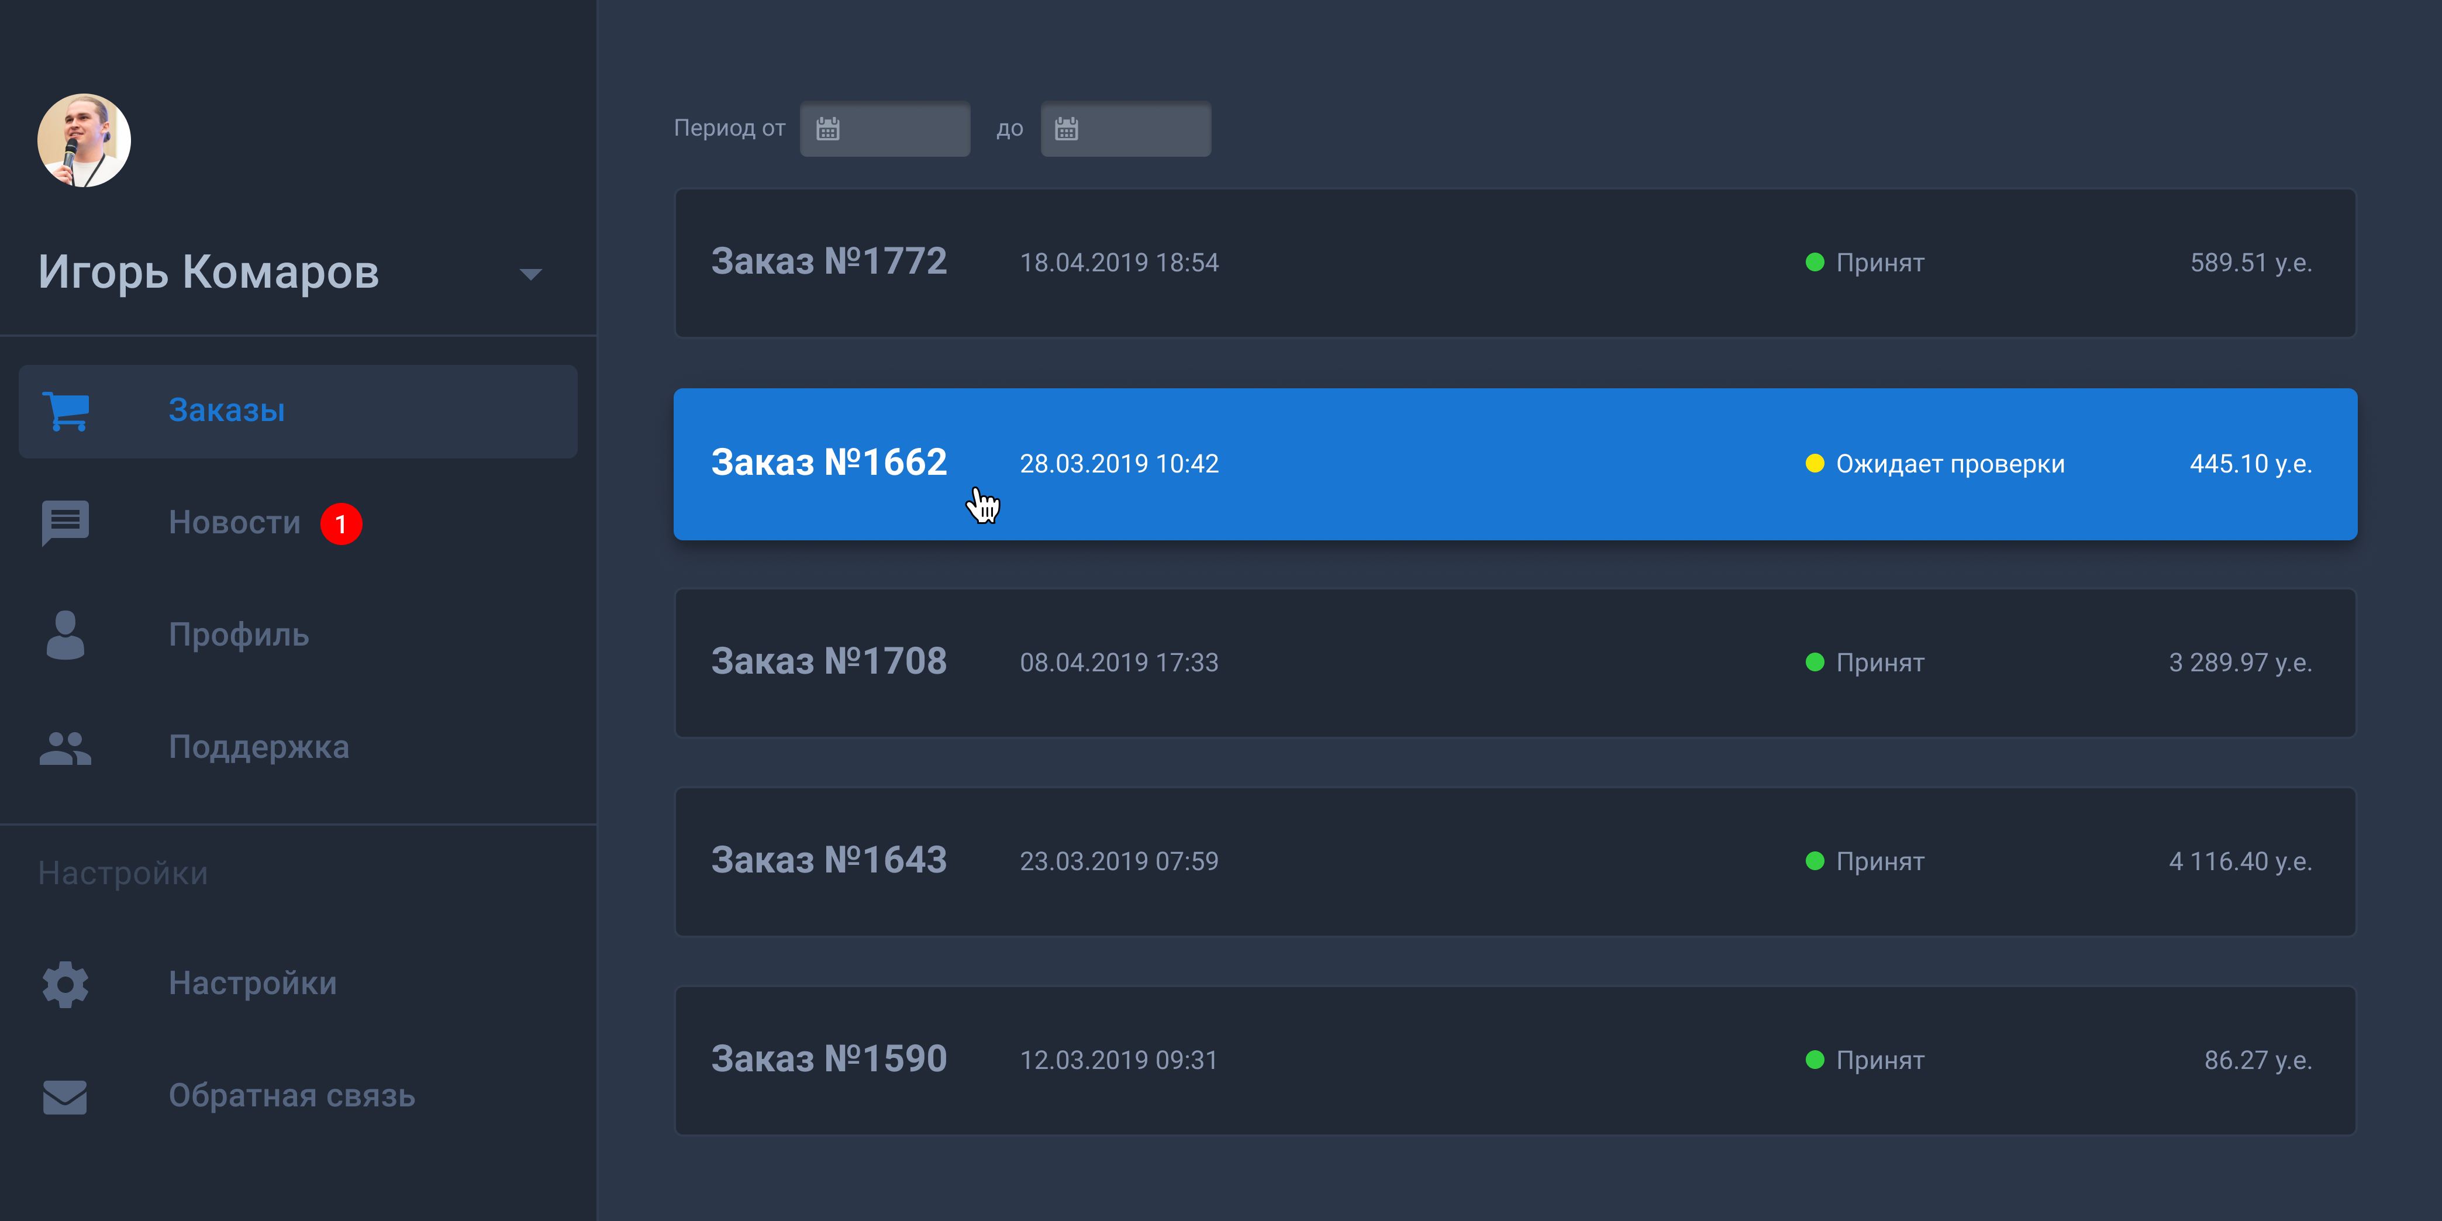Open the Новости menu item
Viewport: 2442px width, 1221px height.
point(298,523)
